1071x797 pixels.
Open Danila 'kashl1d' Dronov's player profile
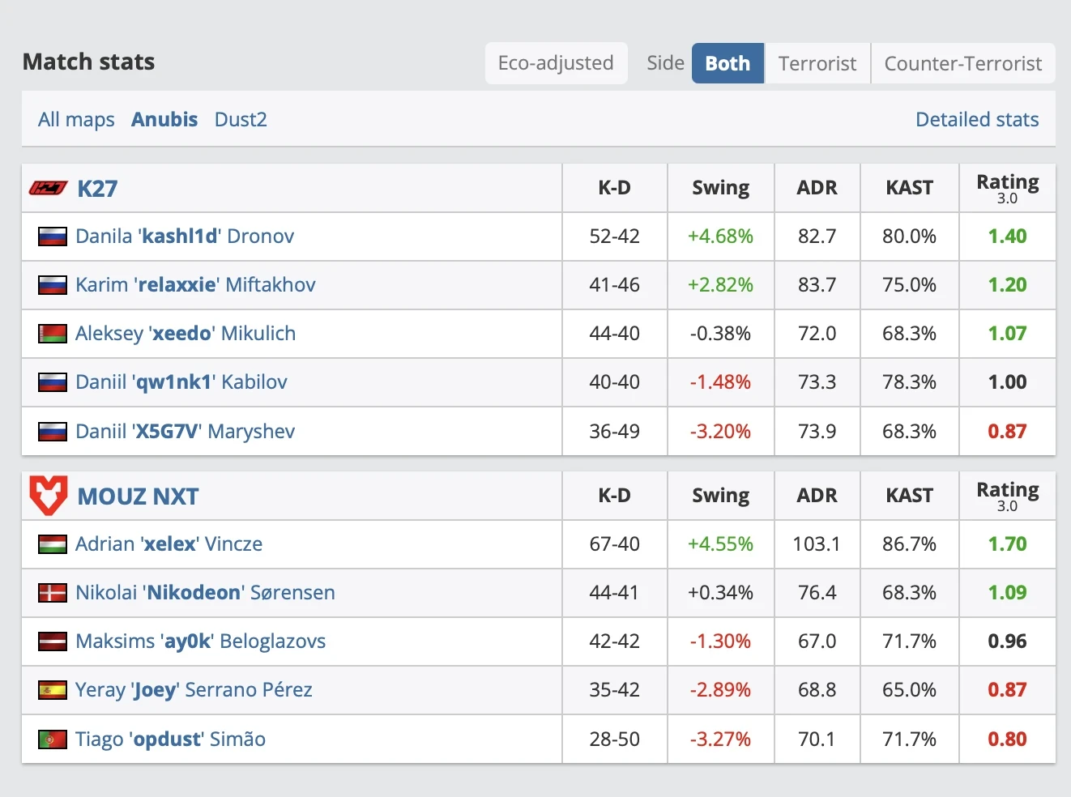coord(185,237)
